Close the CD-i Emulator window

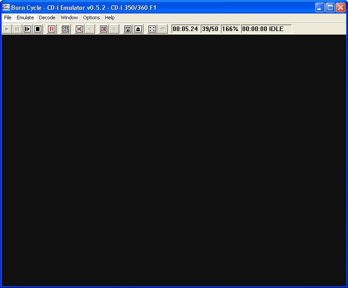click(x=340, y=8)
